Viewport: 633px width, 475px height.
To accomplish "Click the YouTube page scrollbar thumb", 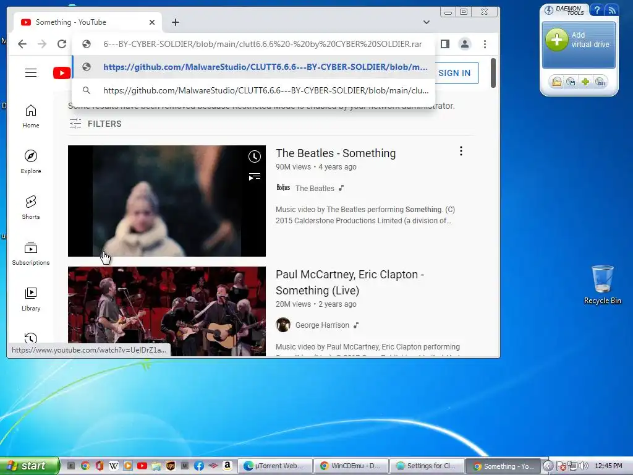I will [x=493, y=73].
